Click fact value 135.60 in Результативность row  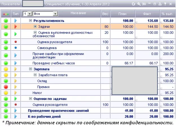(153, 21)
